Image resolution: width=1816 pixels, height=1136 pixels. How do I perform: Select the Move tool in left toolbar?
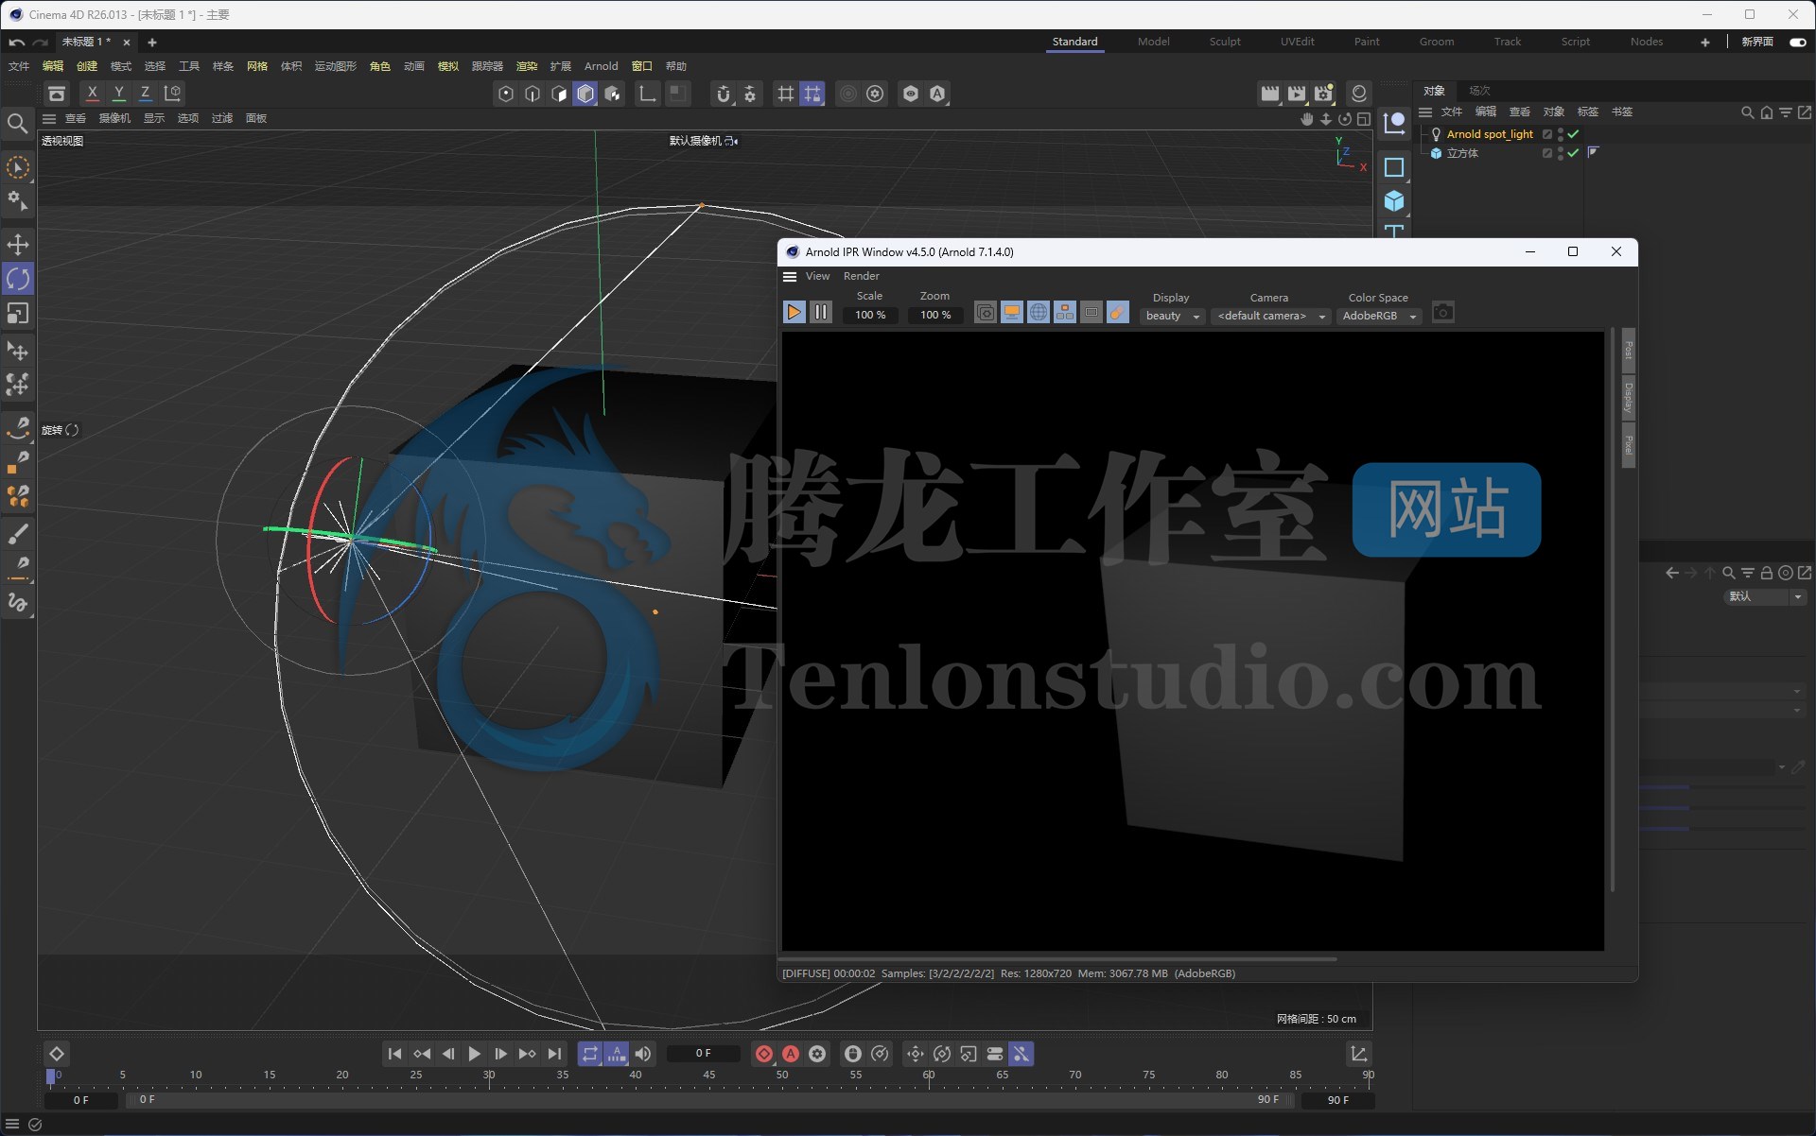pyautogui.click(x=18, y=245)
